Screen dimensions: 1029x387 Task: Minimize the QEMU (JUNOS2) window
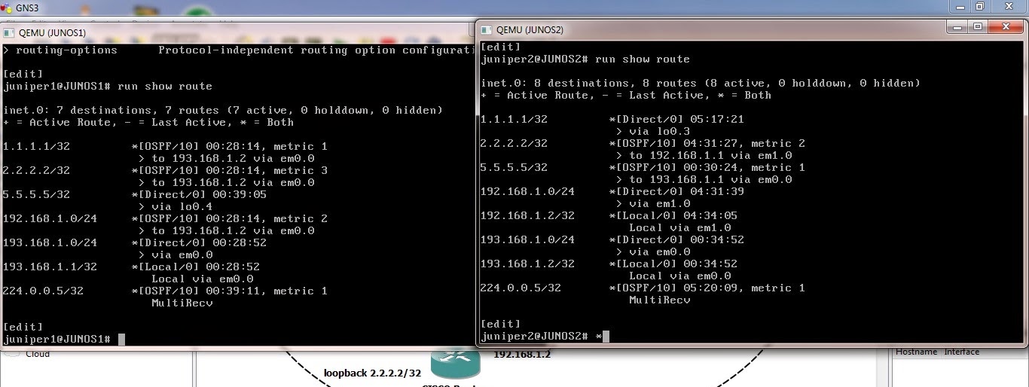point(957,26)
